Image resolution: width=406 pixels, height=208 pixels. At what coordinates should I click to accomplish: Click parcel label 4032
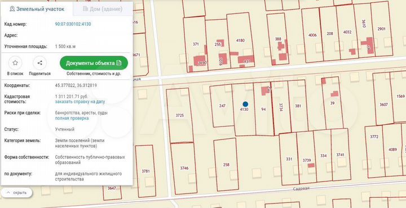click(x=347, y=32)
